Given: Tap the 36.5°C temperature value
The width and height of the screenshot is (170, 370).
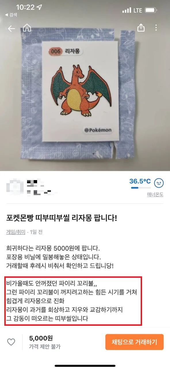Looking at the screenshot, I should tap(140, 181).
